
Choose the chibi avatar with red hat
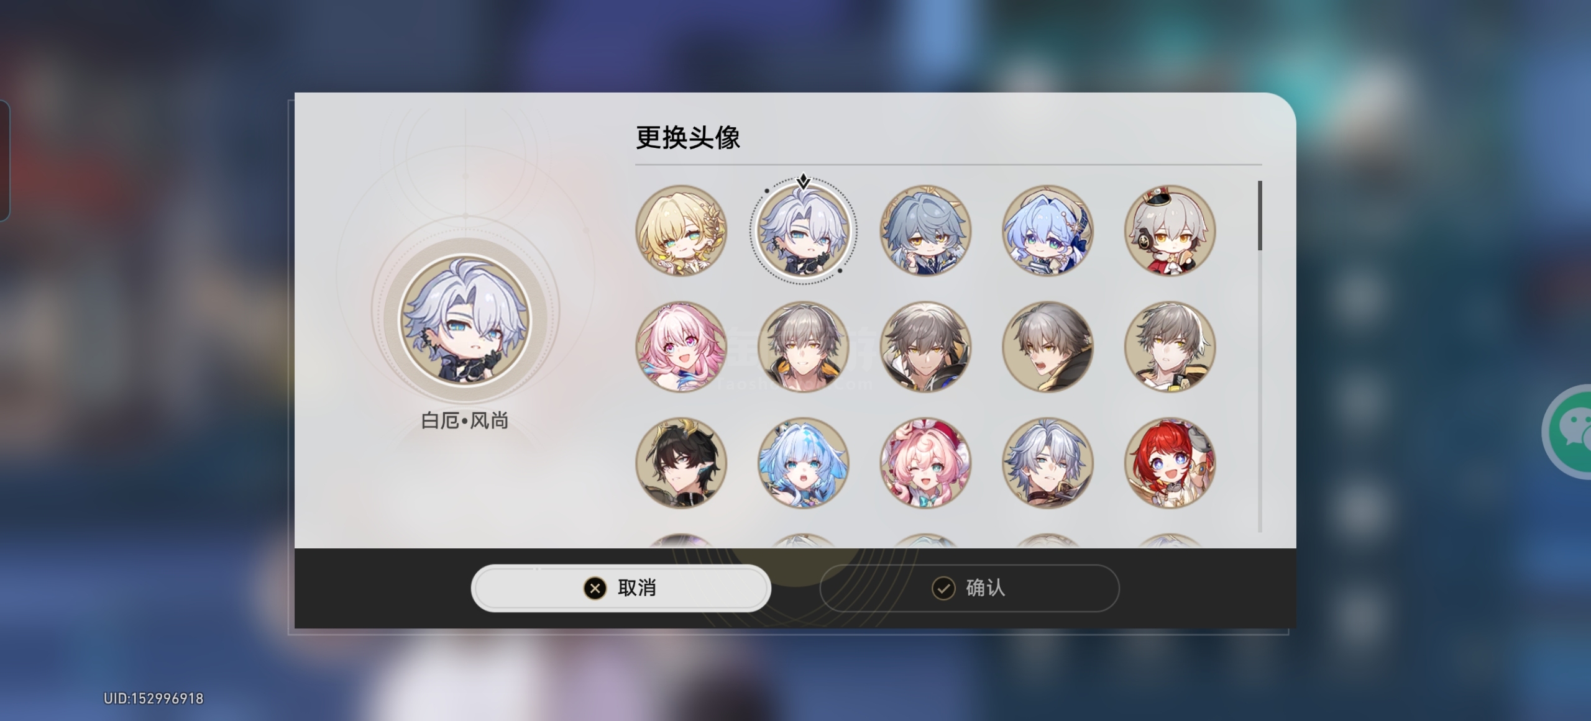pos(1170,230)
